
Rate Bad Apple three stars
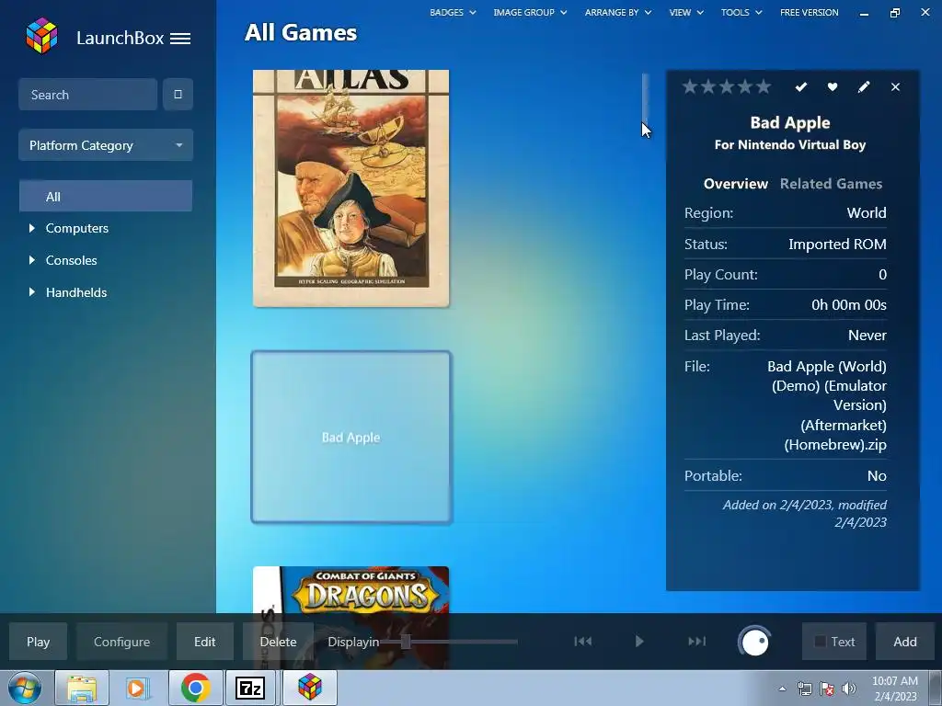(727, 87)
